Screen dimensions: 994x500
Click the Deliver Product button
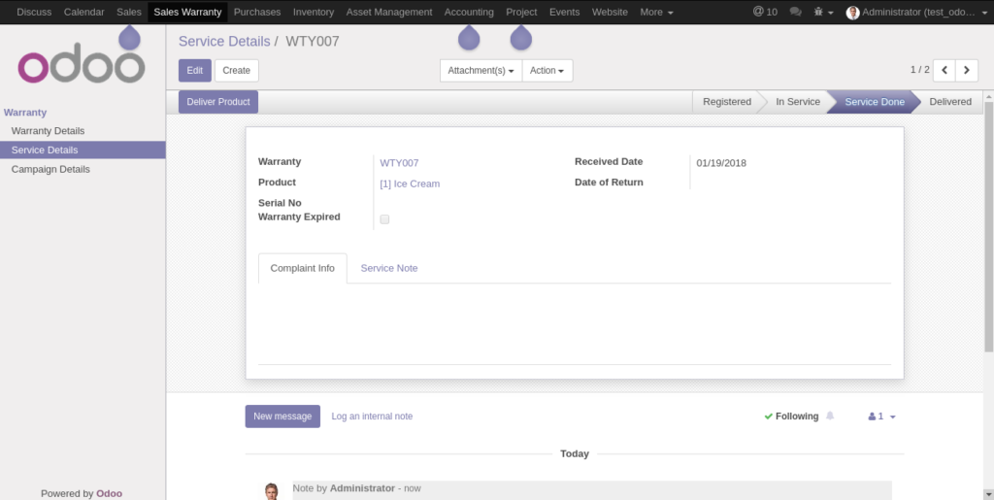coord(218,101)
